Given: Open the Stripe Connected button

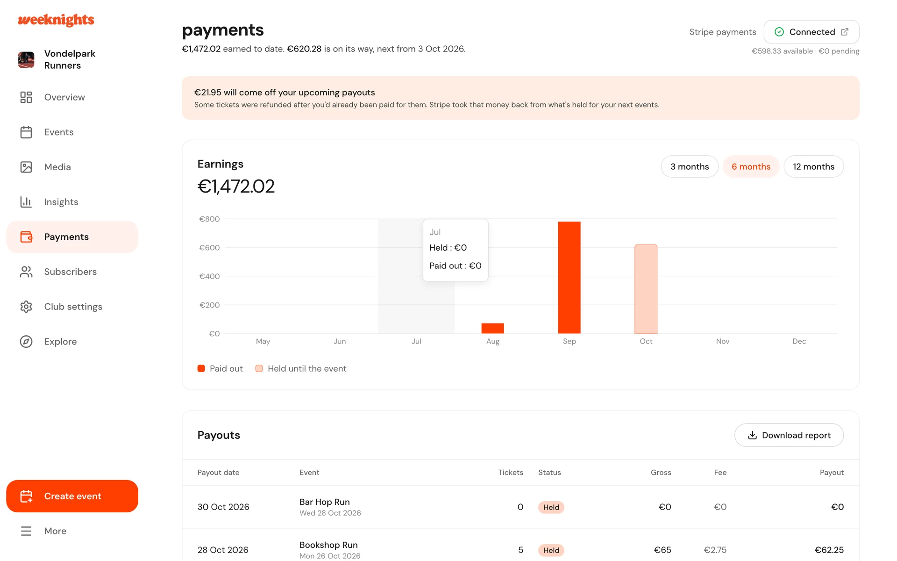Looking at the screenshot, I should click(812, 32).
